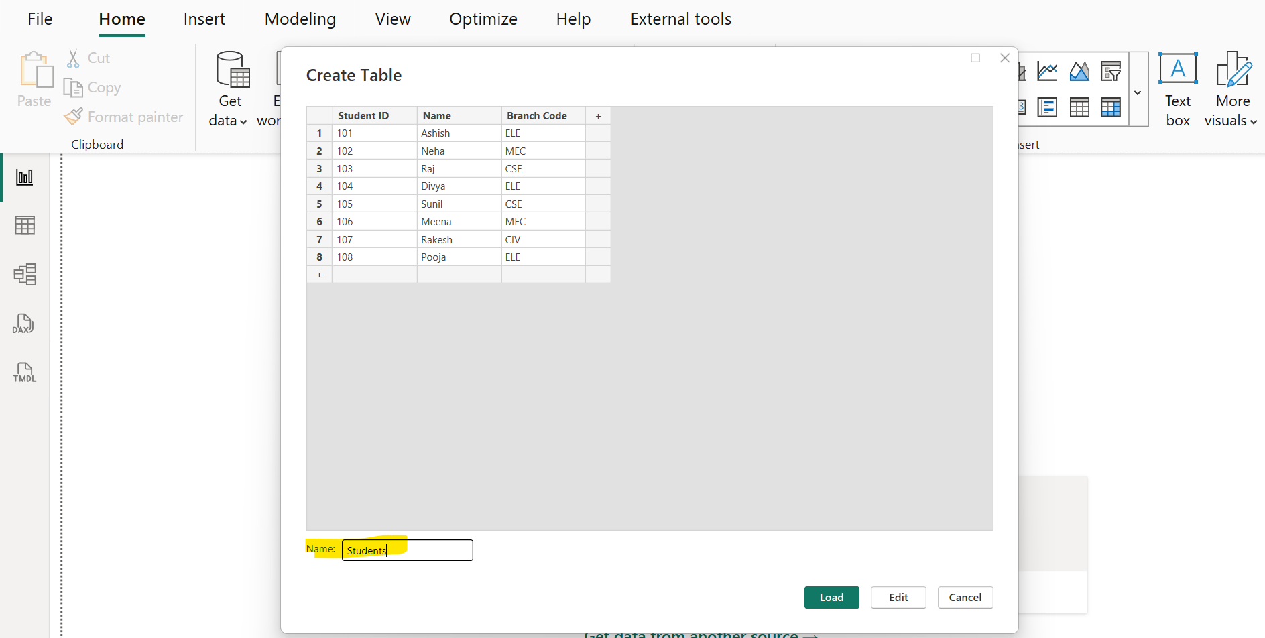Select the Format painter tool

(123, 116)
